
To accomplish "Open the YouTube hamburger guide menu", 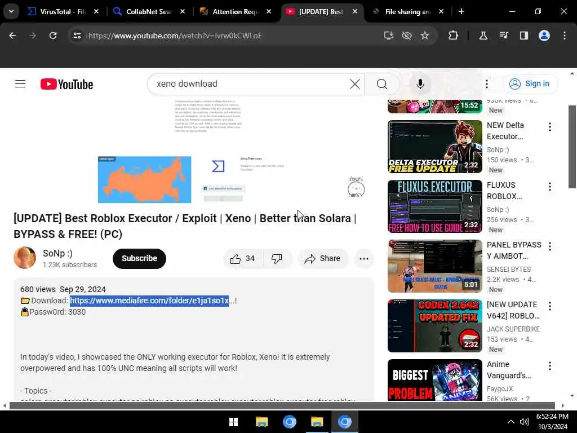I will click(20, 84).
